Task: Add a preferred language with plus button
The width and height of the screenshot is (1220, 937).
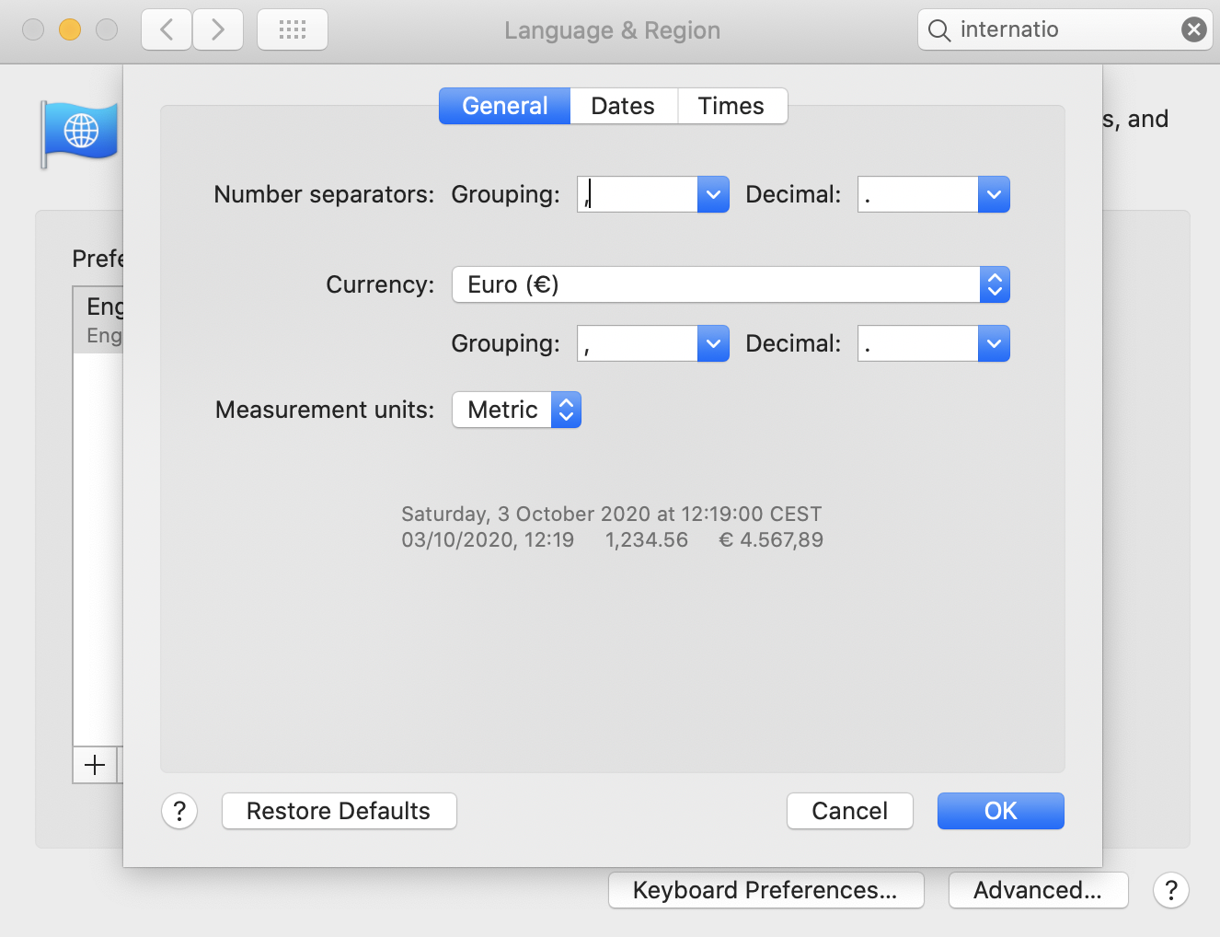Action: click(x=95, y=765)
